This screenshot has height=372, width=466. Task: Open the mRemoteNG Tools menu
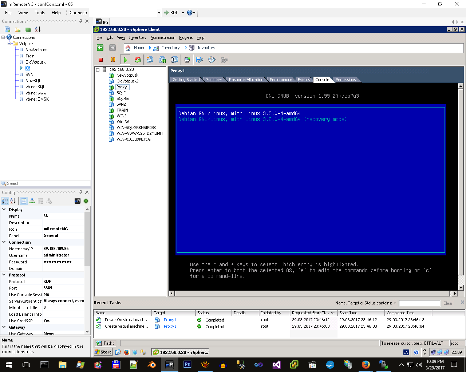click(40, 13)
